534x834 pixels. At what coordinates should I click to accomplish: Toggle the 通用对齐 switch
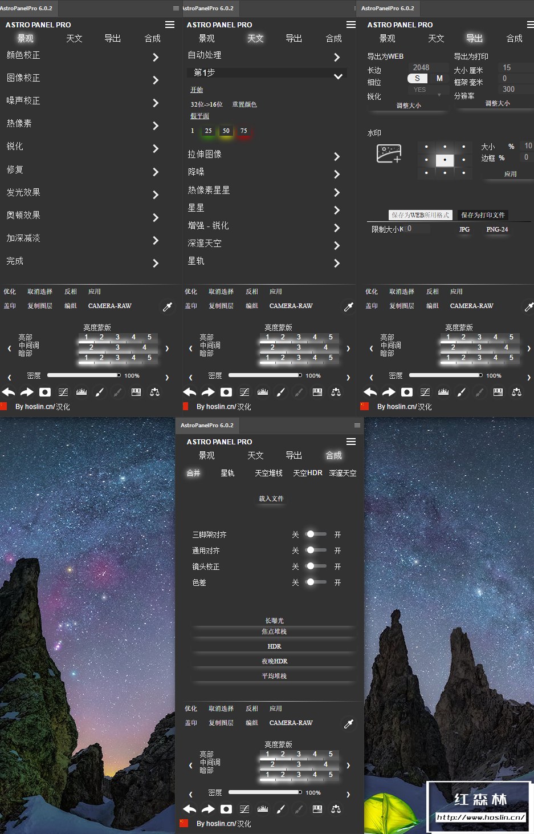tap(316, 550)
